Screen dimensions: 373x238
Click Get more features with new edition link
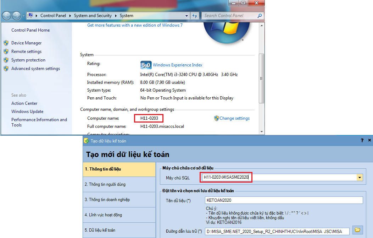[x=135, y=25]
